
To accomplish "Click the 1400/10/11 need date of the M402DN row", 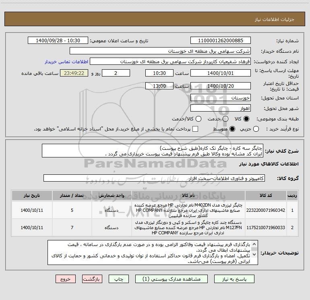I will click(32, 210).
